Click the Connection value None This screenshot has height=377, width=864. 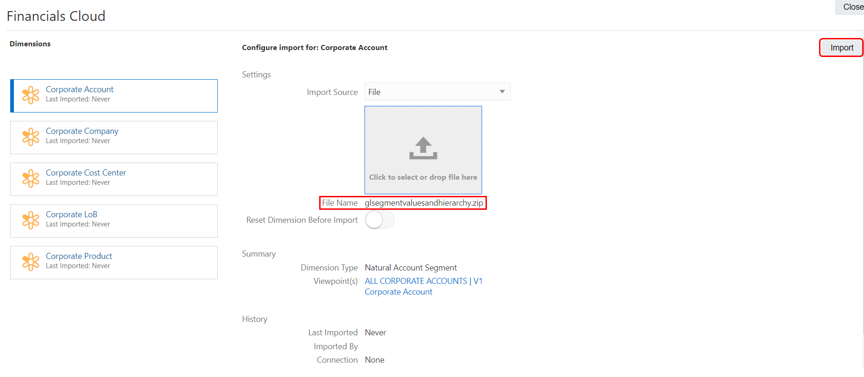[x=374, y=360]
